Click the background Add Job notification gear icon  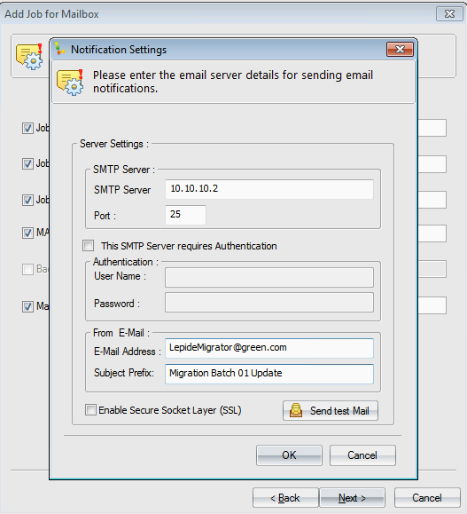[x=29, y=57]
